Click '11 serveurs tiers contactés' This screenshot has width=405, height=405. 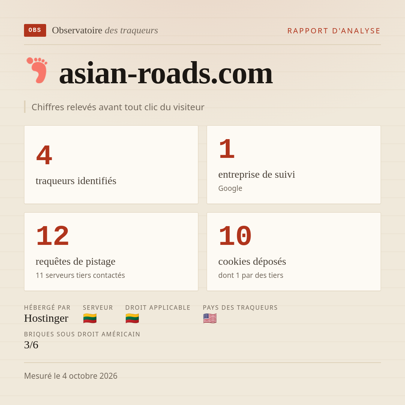click(80, 275)
